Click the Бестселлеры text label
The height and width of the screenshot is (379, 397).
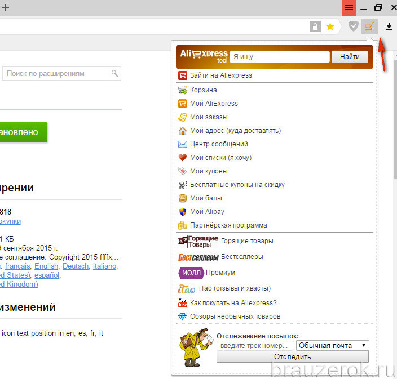click(x=242, y=257)
